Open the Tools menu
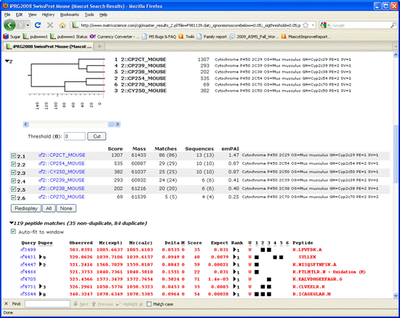Image resolution: width=400 pixels, height=318 pixels. [x=89, y=15]
